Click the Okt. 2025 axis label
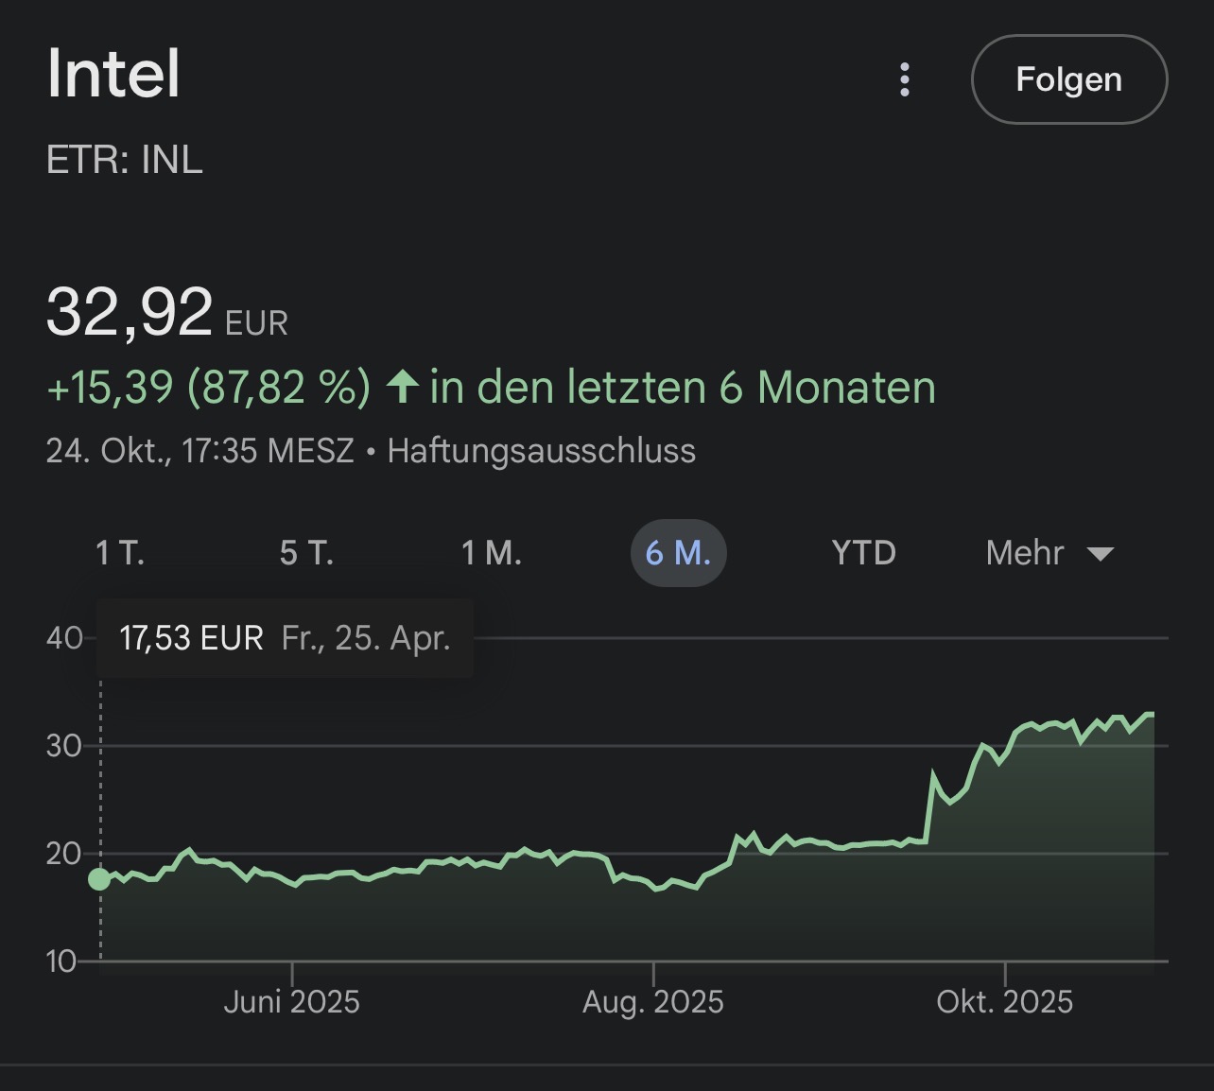The height and width of the screenshot is (1091, 1214). coord(1004,1002)
